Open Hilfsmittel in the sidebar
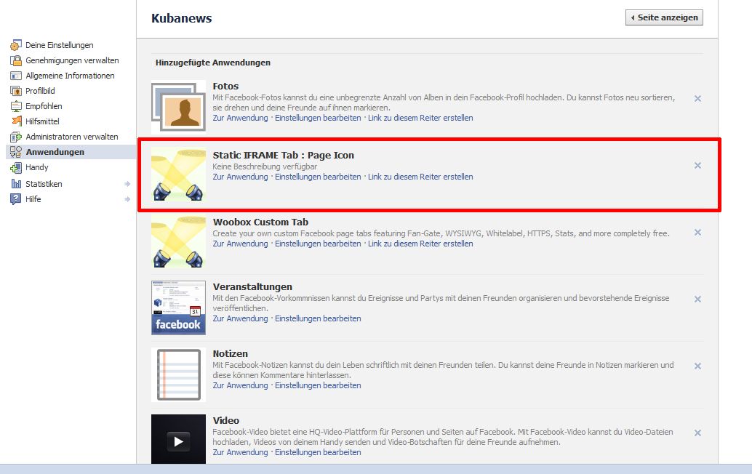752x474 pixels. pyautogui.click(x=42, y=121)
